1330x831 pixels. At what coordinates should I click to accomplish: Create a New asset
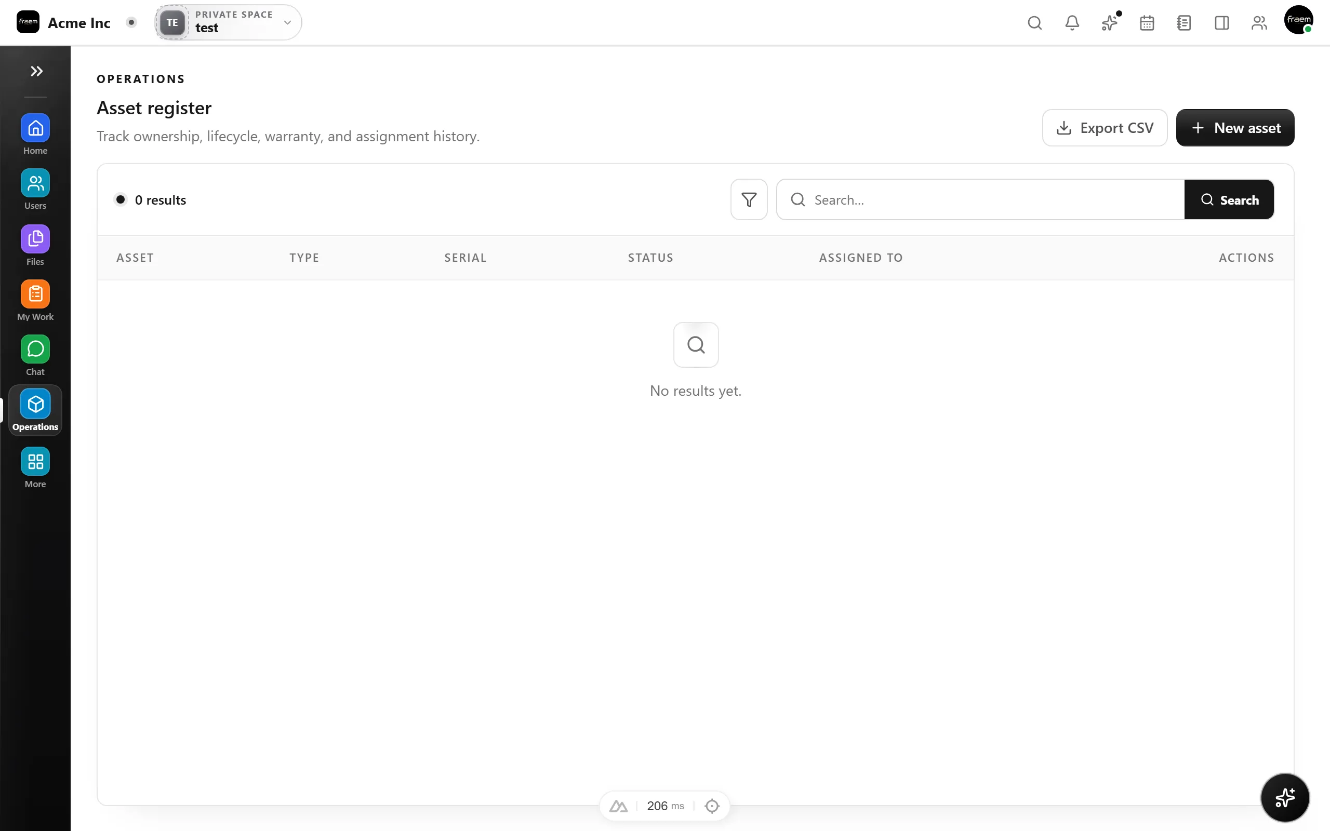[1235, 128]
